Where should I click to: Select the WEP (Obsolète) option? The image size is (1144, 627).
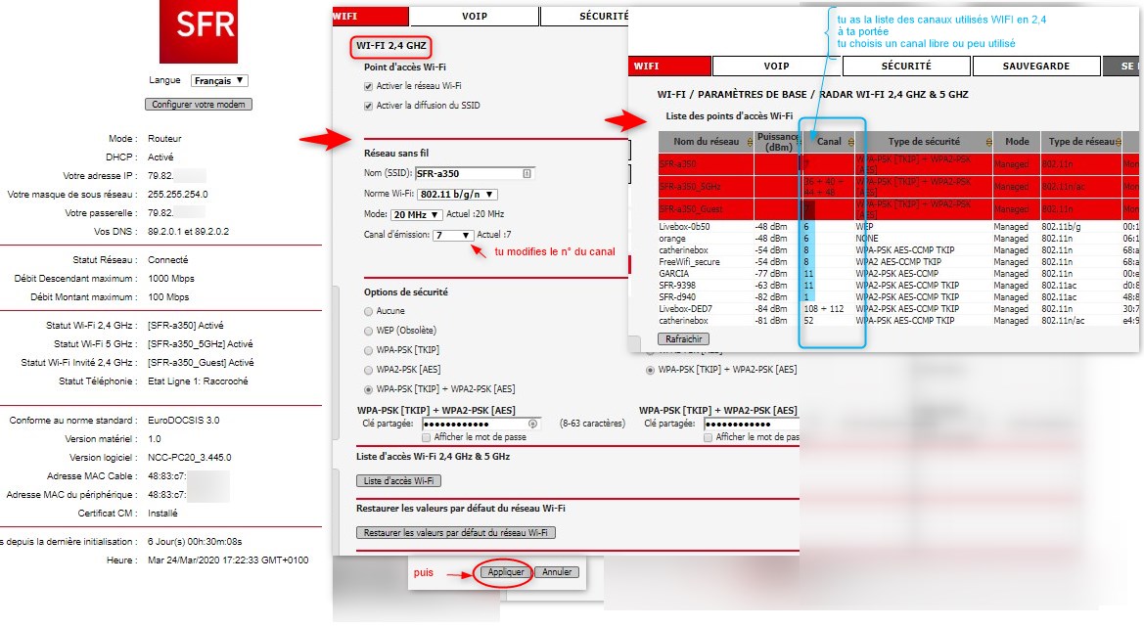click(x=368, y=331)
